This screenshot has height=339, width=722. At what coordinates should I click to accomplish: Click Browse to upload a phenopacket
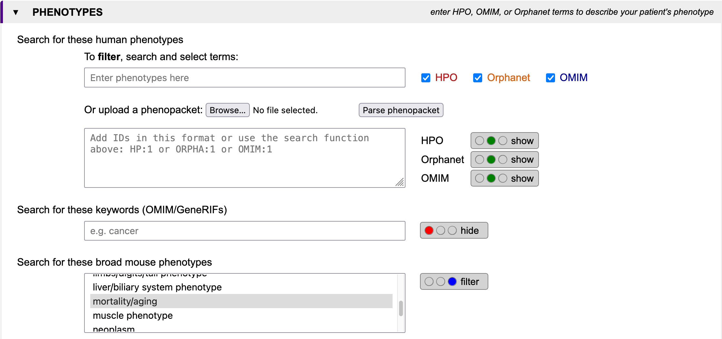click(227, 110)
